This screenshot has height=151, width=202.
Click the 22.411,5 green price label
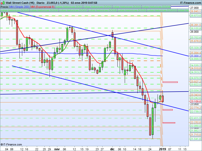tap(195, 118)
